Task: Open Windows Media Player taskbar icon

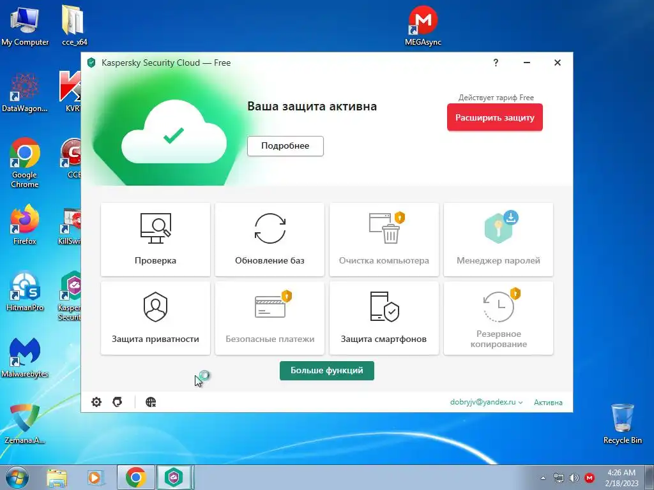Action: 95,477
